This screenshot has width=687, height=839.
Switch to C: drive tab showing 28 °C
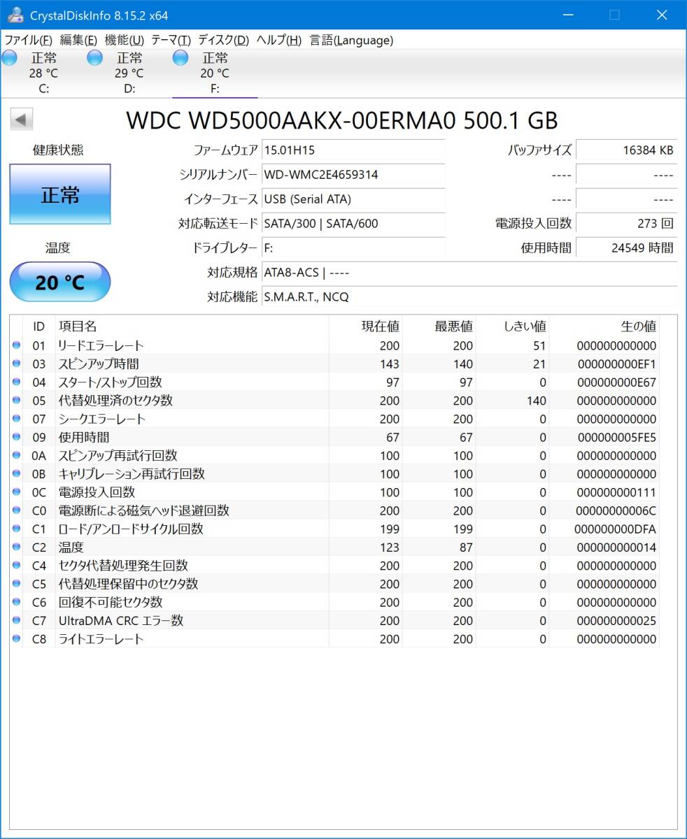(x=43, y=73)
